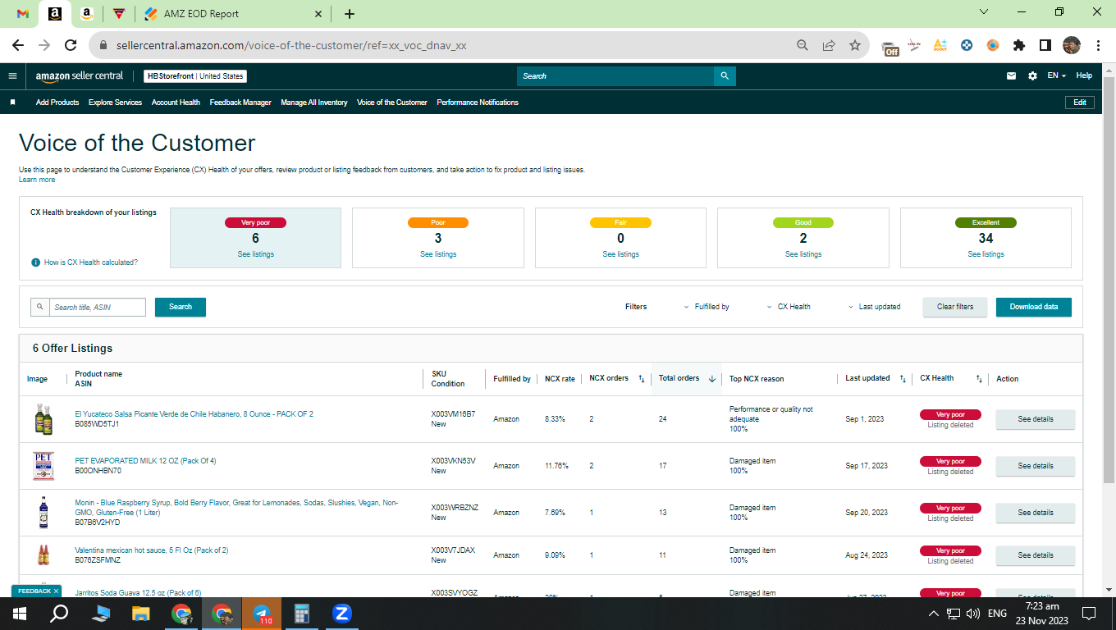Image resolution: width=1116 pixels, height=630 pixels.
Task: Reload the browser page
Action: tap(71, 45)
